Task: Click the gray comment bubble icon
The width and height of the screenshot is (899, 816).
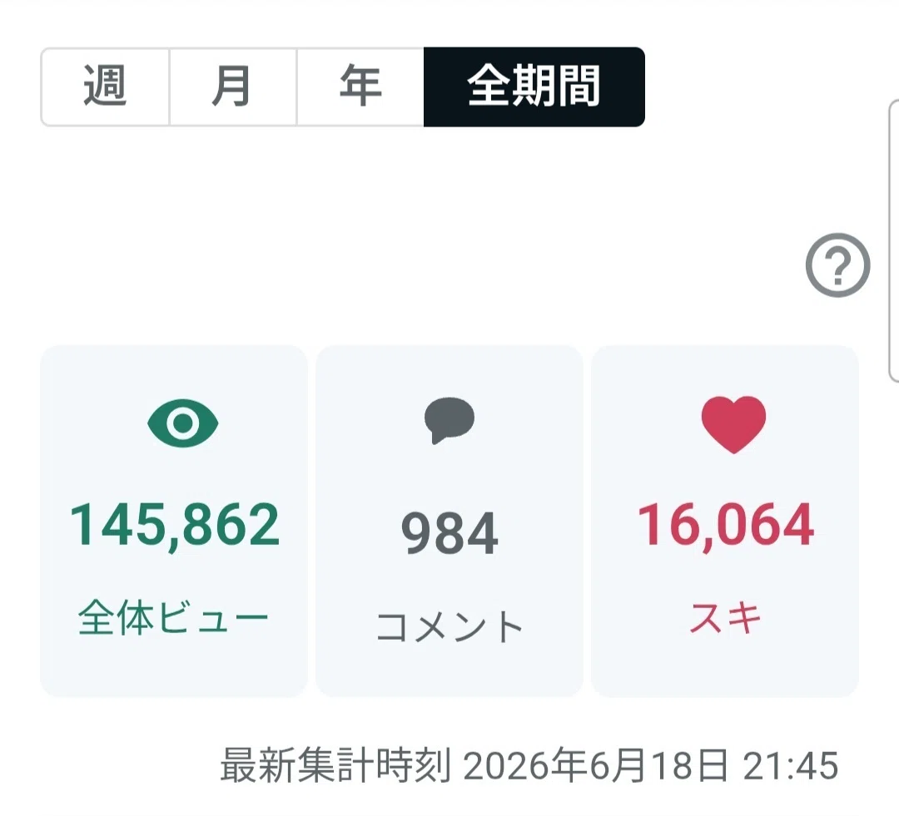Action: (x=449, y=420)
